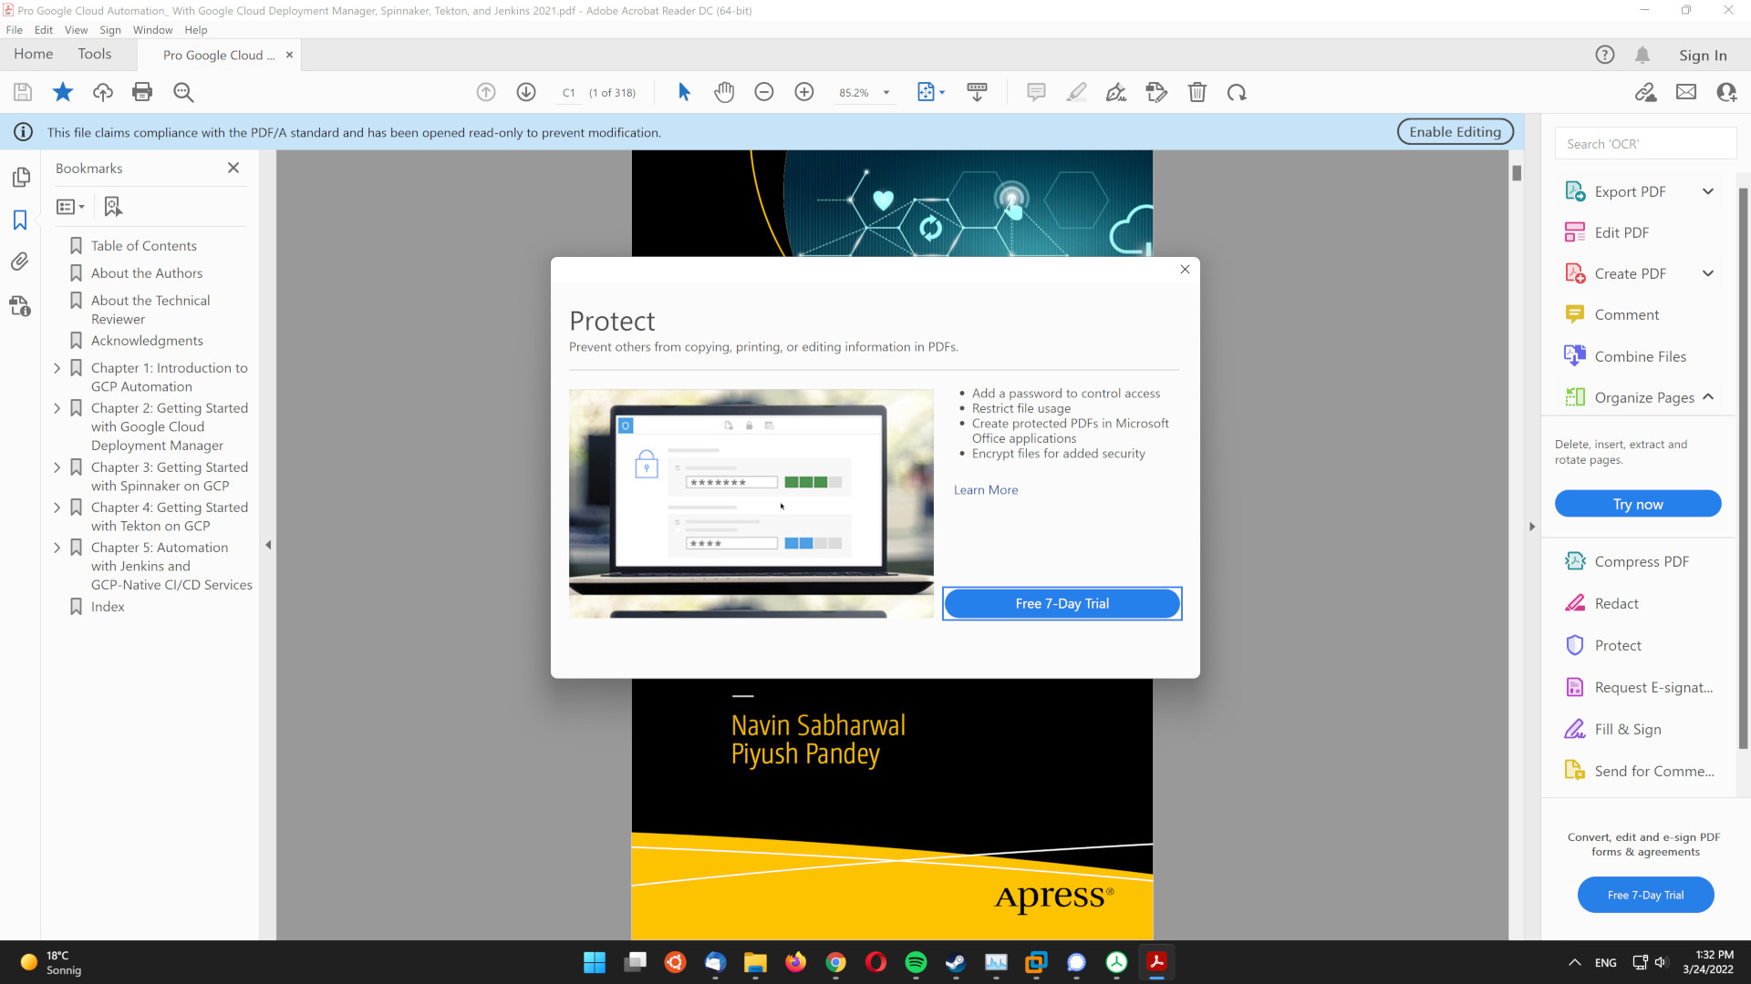Expand Chapter 5 bookmark

click(57, 548)
